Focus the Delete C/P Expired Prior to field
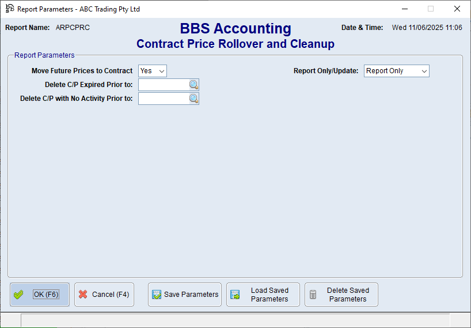Image resolution: width=471 pixels, height=328 pixels. click(164, 85)
